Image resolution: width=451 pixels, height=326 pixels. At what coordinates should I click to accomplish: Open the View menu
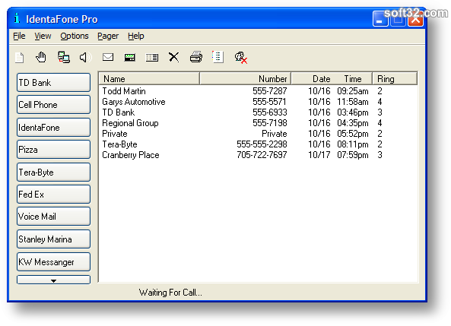[43, 36]
